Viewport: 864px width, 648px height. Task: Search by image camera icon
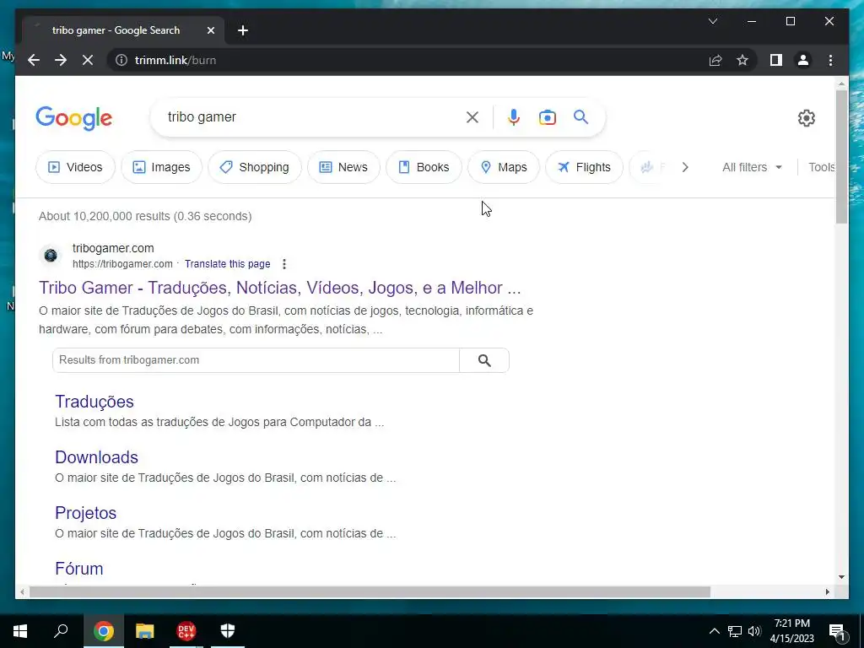pos(547,116)
